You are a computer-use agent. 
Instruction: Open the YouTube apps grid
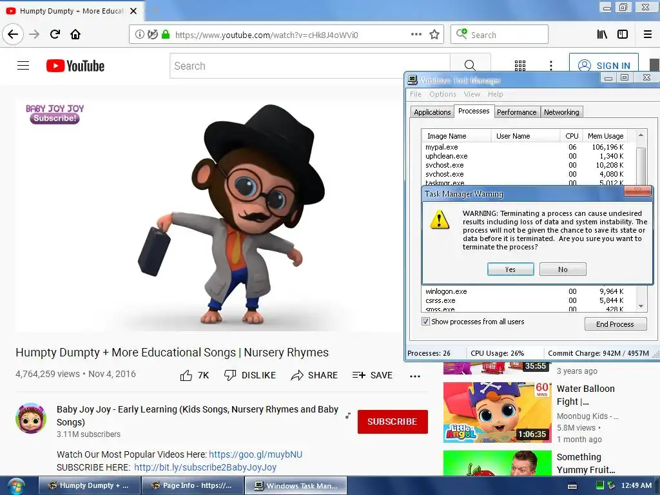click(x=520, y=66)
